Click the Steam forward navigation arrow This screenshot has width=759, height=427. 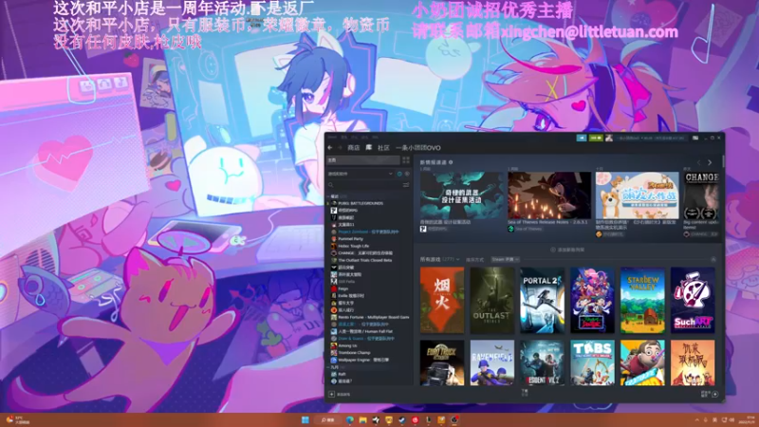(340, 148)
